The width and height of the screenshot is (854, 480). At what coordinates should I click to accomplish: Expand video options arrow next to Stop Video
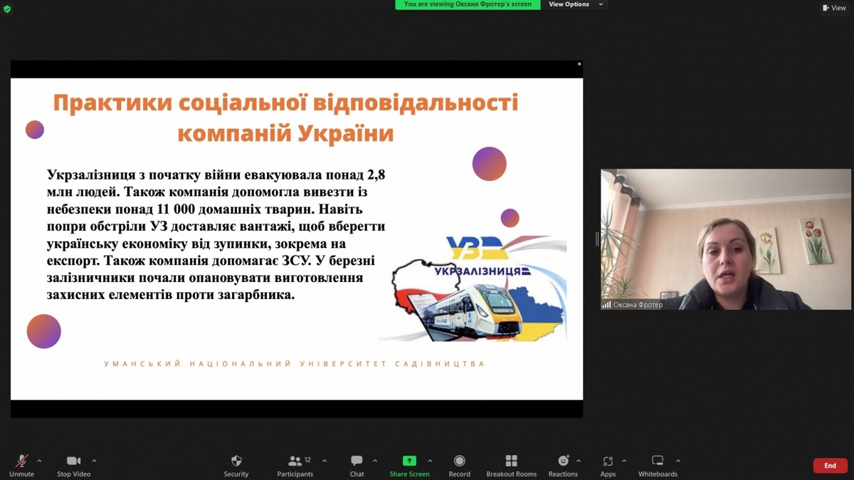[94, 461]
